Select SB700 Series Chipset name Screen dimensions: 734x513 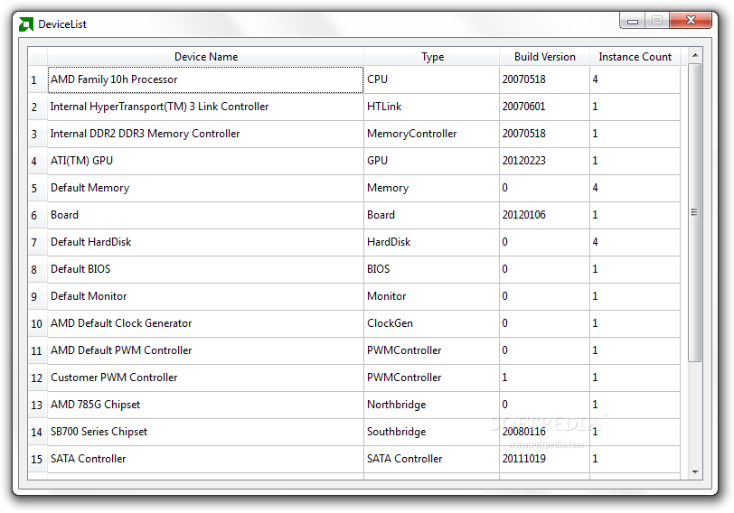click(205, 432)
